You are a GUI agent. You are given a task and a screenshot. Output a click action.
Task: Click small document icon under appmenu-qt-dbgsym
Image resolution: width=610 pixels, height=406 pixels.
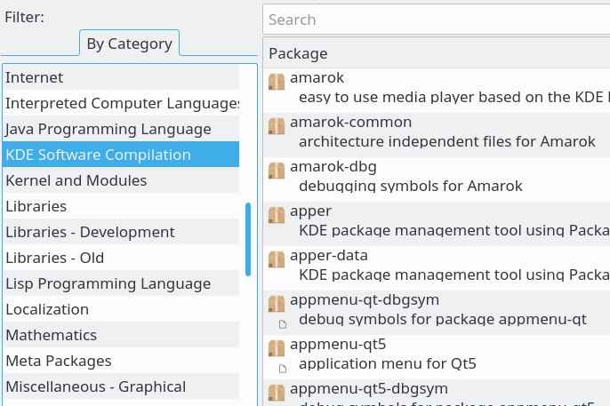click(283, 324)
